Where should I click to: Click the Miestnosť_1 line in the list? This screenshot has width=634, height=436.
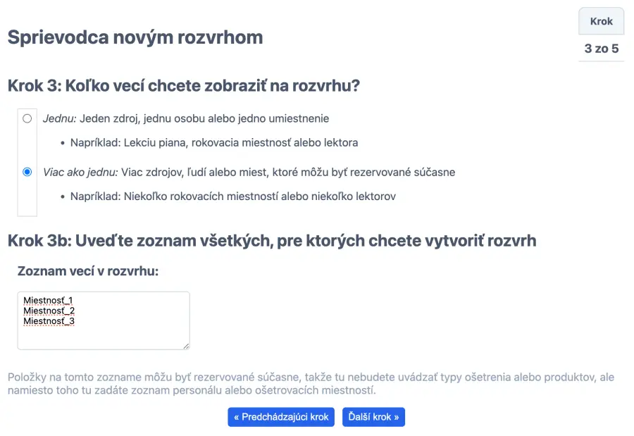point(48,301)
